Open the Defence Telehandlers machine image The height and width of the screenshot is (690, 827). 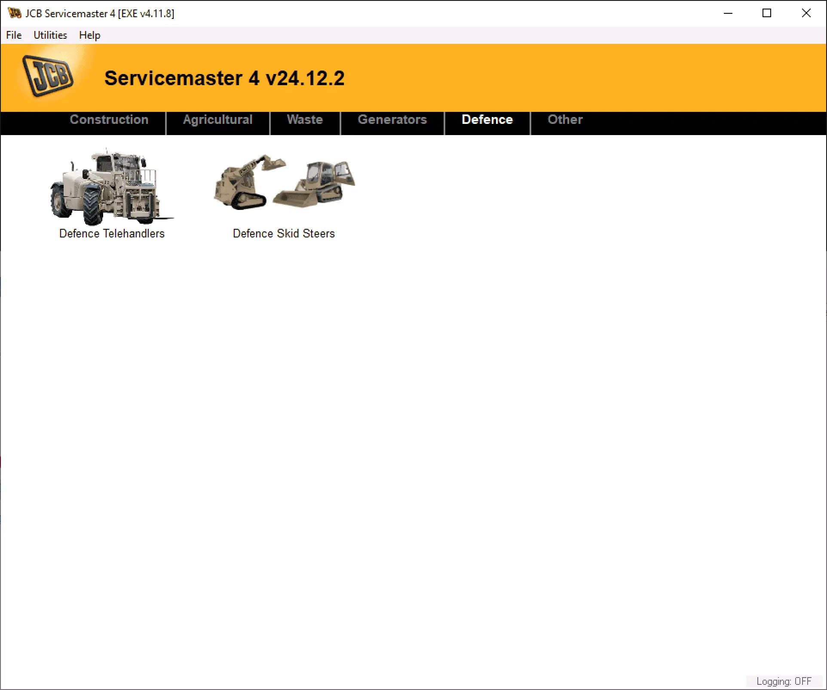112,187
